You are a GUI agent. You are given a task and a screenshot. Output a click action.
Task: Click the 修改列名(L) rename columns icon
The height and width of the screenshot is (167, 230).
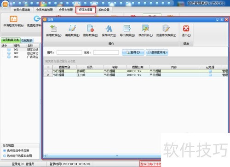(145, 29)
